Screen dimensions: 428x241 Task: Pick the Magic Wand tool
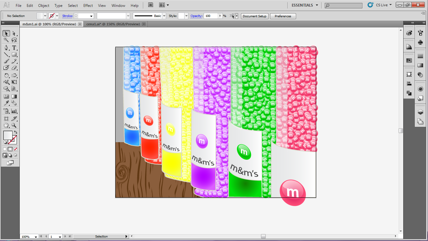[x=6, y=40]
